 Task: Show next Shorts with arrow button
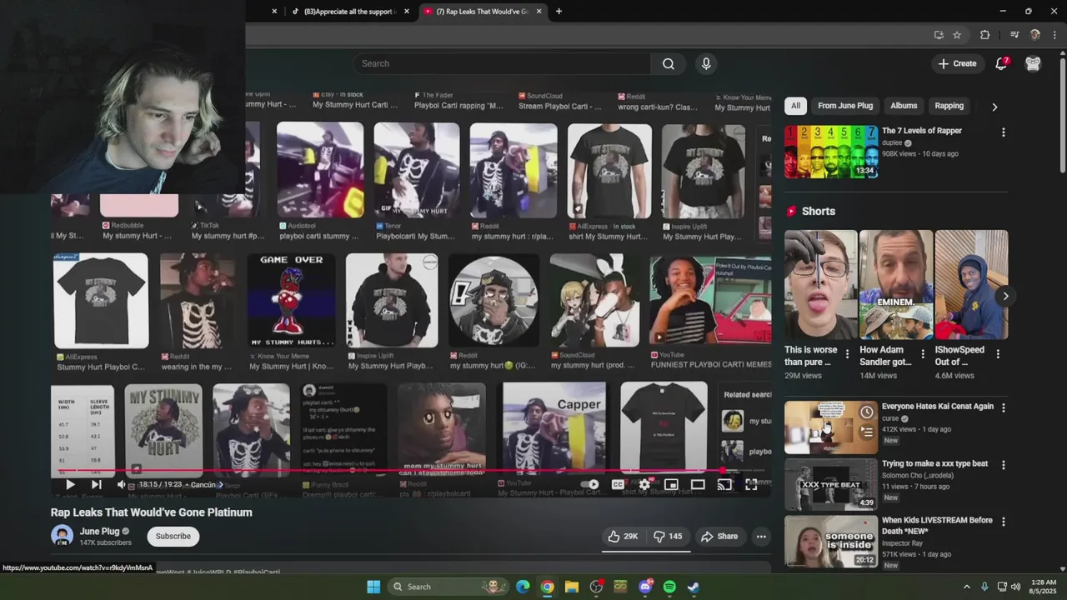click(x=1005, y=296)
